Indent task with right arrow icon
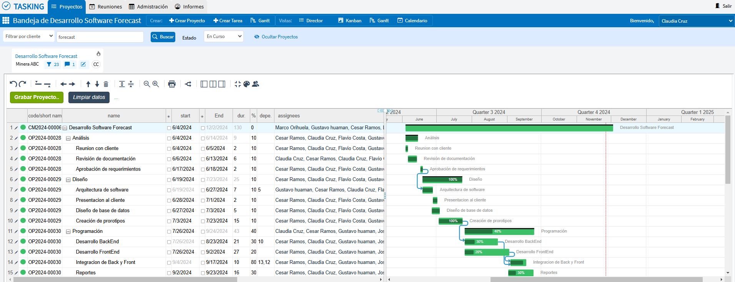The height and width of the screenshot is (282, 735). click(x=72, y=84)
